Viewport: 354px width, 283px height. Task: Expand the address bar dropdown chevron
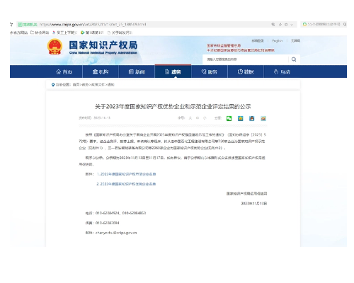click(x=292, y=25)
